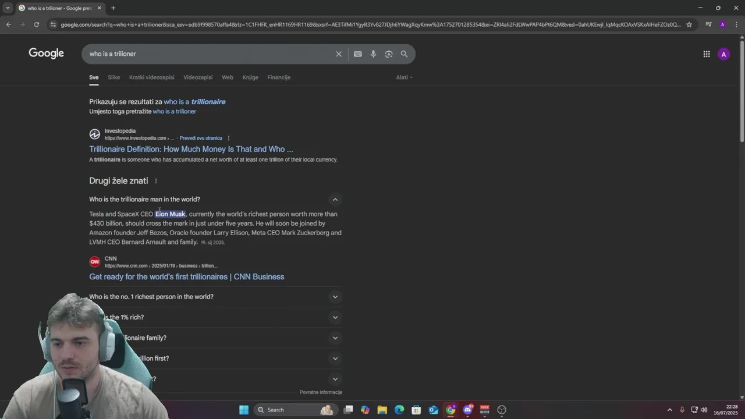Select the 'Sve' results tab

point(94,77)
